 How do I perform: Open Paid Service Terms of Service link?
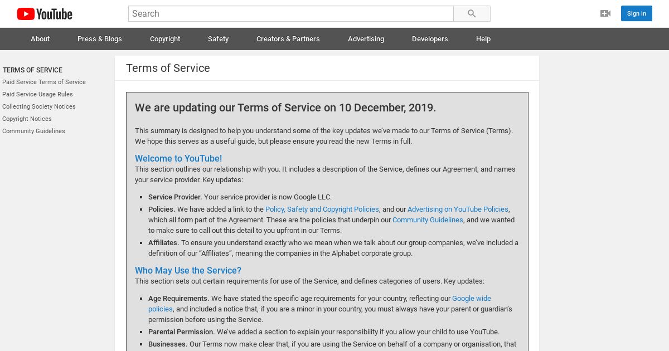tap(44, 82)
